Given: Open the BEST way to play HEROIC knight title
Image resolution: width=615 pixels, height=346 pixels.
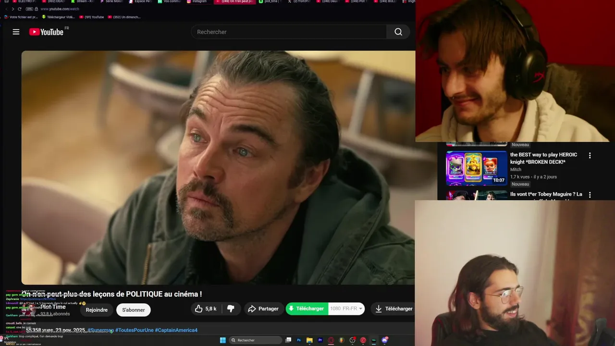Looking at the screenshot, I should (x=543, y=158).
